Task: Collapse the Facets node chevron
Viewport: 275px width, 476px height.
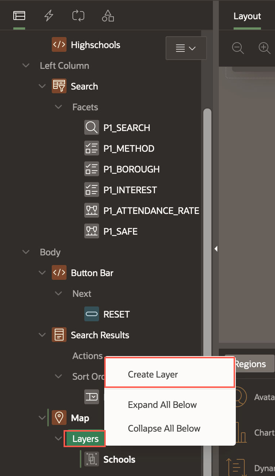Action: pyautogui.click(x=58, y=107)
